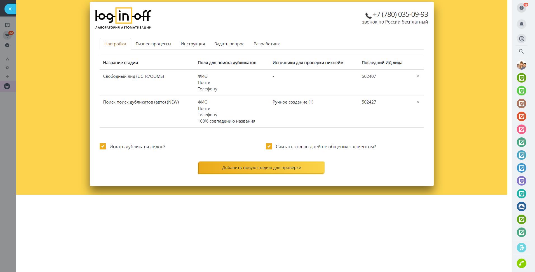Click the Источники для проверки никнейм header
Image resolution: width=535 pixels, height=272 pixels.
[308, 63]
